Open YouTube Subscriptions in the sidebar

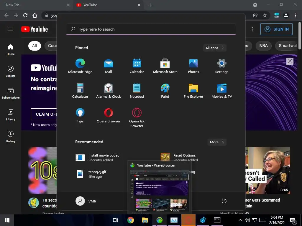(x=11, y=93)
